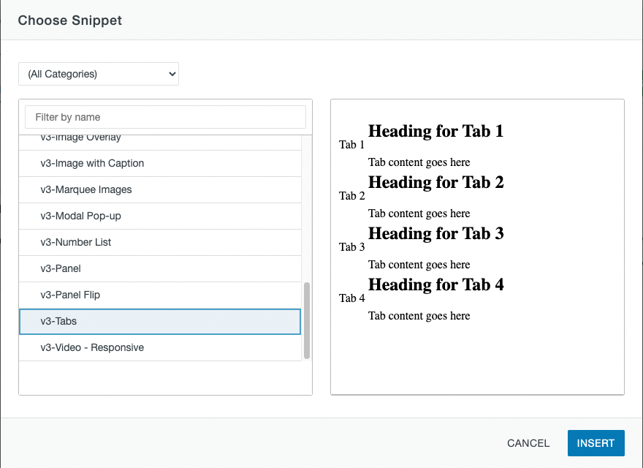Screen dimensions: 643x468
Task: Click the highlighted v3-Tabs snippet
Action: tap(160, 322)
